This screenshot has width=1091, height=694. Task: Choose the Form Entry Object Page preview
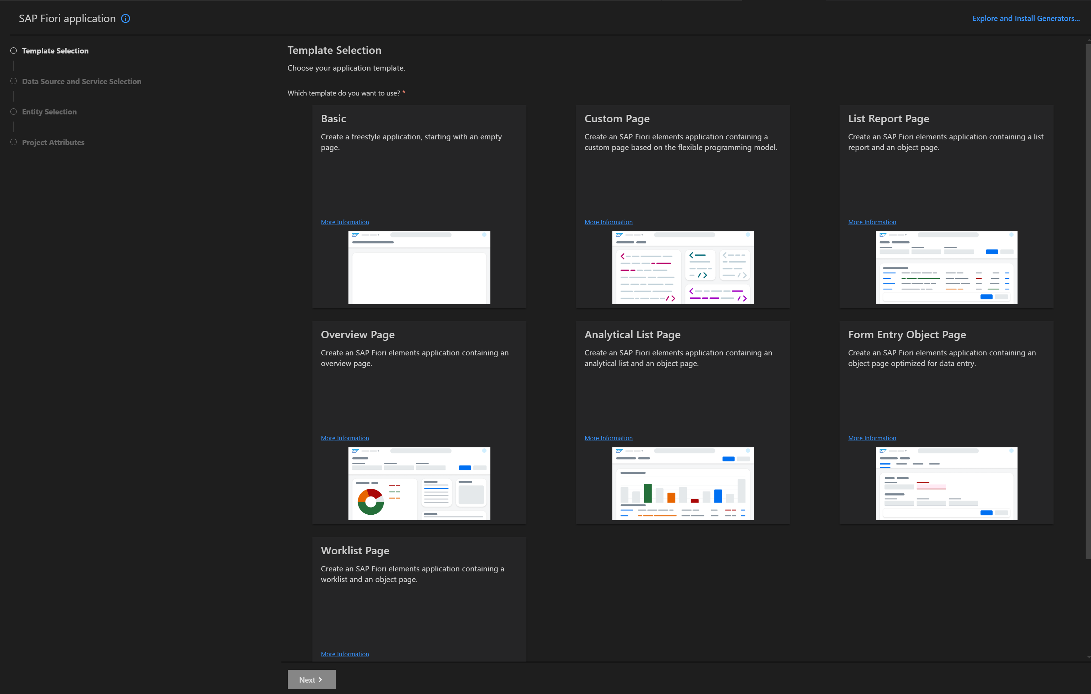coord(946,483)
